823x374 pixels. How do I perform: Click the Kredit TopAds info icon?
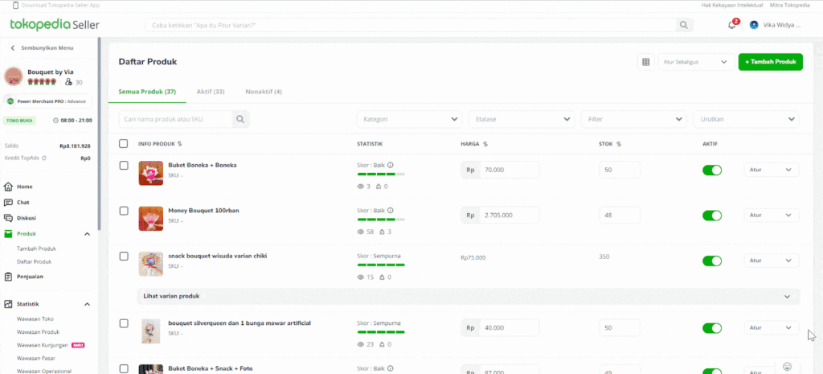(44, 158)
